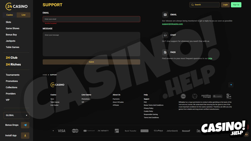Open footer Table Games link
Viewport: 251px width, 141px height.
click(55, 102)
